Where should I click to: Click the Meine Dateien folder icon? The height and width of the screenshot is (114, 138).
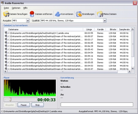coord(100,14)
